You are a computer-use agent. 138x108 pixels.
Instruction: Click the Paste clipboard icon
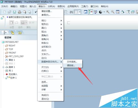(x=66, y=12)
